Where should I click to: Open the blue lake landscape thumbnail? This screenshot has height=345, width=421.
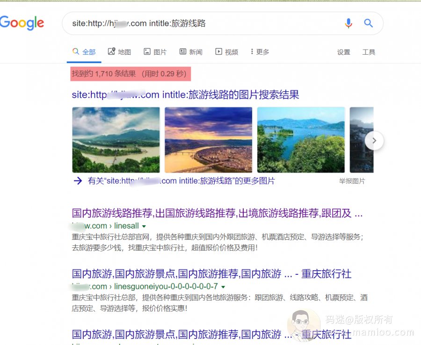tap(301, 140)
